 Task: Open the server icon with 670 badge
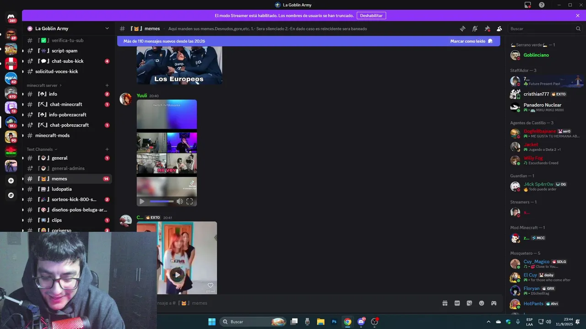click(x=11, y=93)
